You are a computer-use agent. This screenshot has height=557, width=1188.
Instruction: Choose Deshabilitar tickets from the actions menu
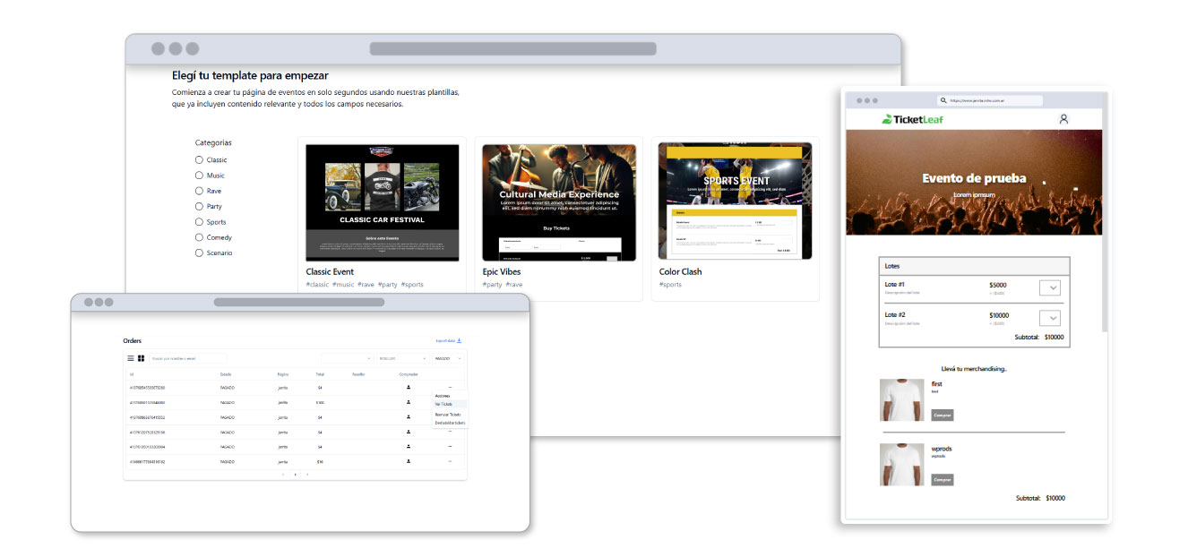(450, 423)
